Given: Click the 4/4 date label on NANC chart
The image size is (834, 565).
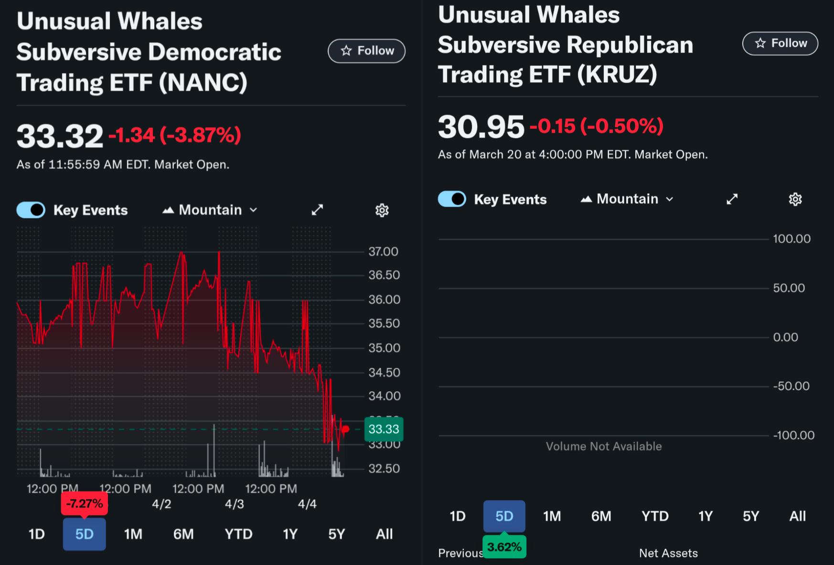Looking at the screenshot, I should (x=307, y=504).
